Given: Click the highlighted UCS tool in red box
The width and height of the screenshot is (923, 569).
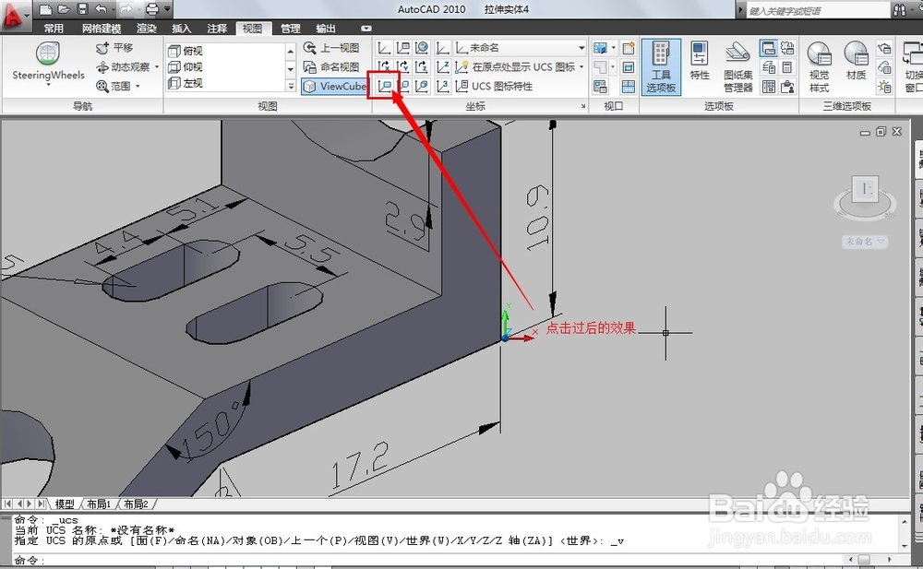Looking at the screenshot, I should pyautogui.click(x=385, y=85).
